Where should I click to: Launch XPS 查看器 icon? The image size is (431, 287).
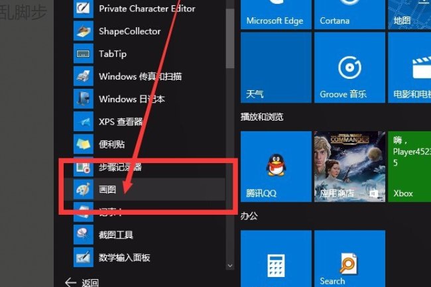[x=84, y=122]
